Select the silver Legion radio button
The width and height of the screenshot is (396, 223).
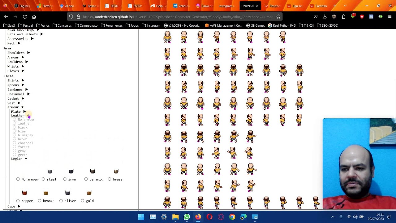(61, 201)
